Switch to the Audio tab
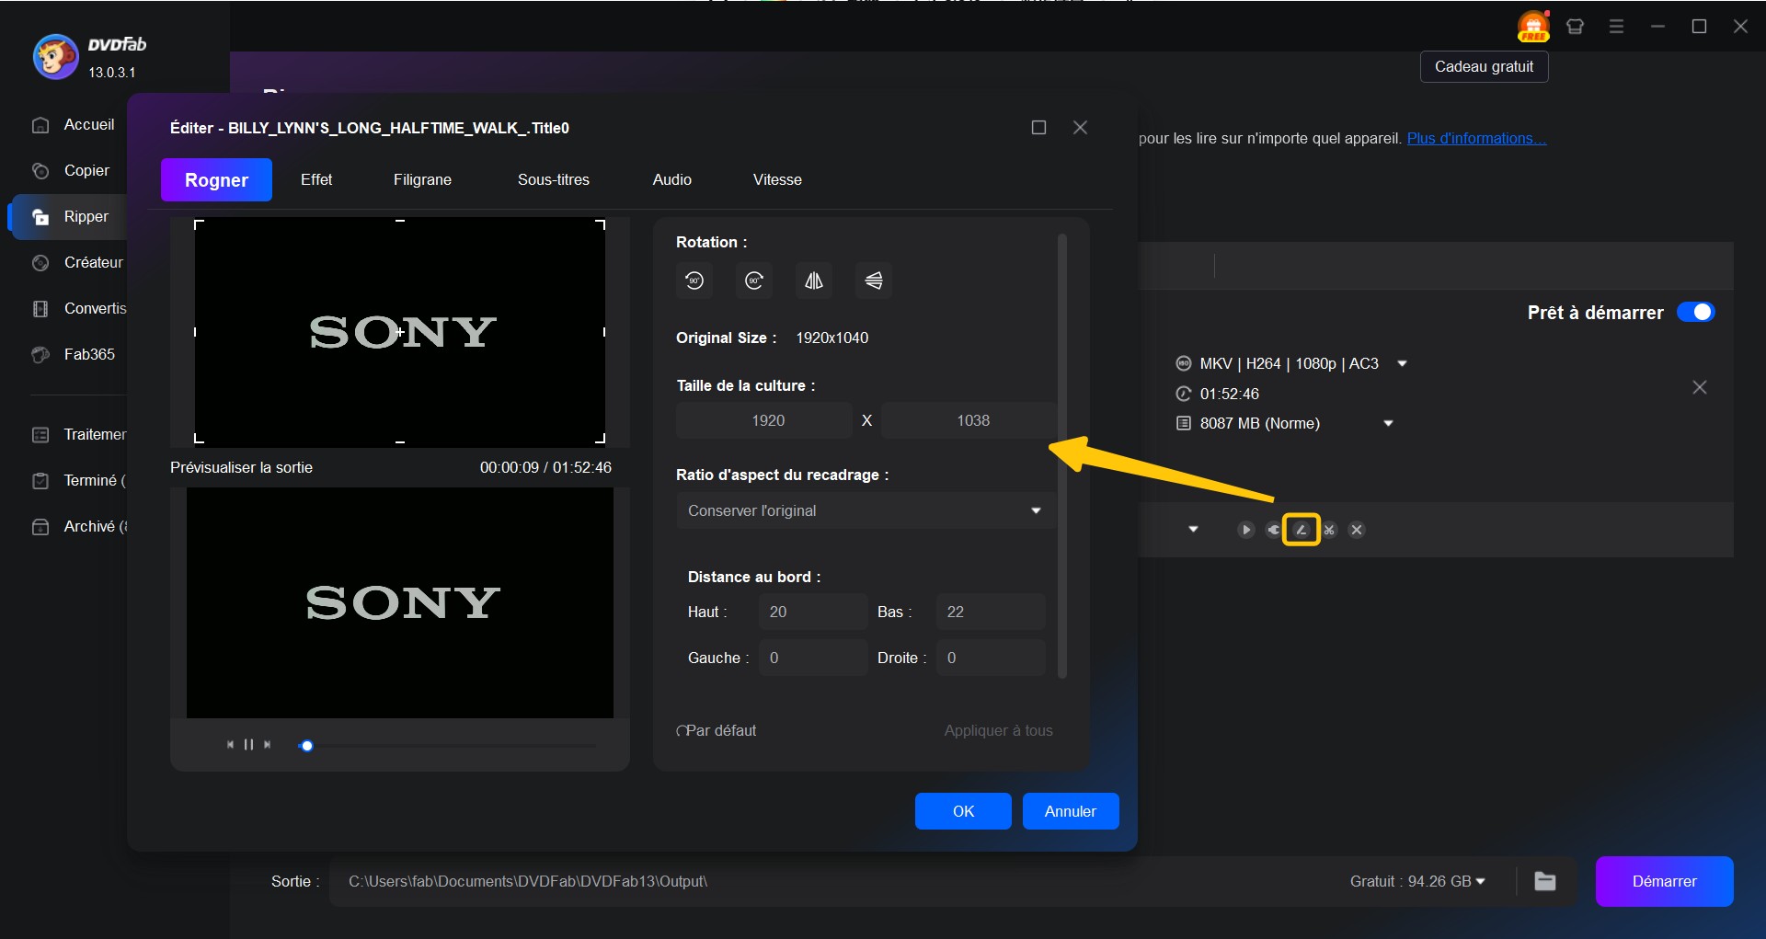Image resolution: width=1766 pixels, height=939 pixels. [672, 179]
